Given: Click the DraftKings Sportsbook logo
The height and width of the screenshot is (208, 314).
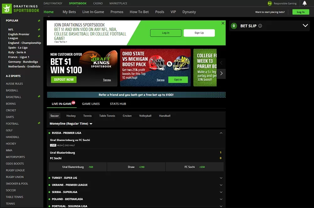Looking at the screenshot, I should [20, 8].
